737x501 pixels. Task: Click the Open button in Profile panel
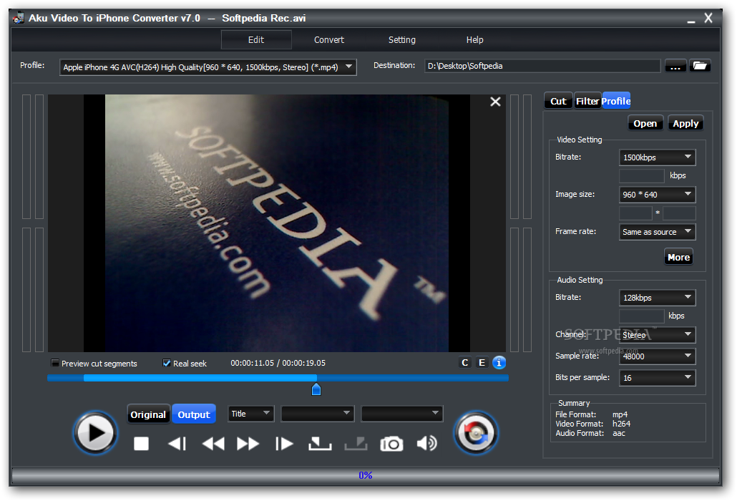645,123
